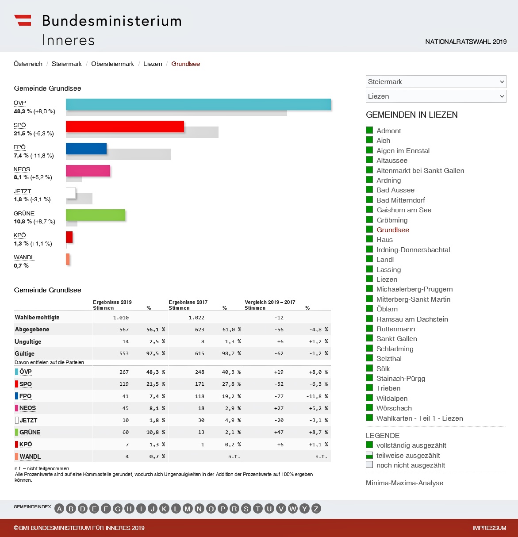Jump to letter M in Gemeindeindex
The image size is (518, 537).
point(188,509)
